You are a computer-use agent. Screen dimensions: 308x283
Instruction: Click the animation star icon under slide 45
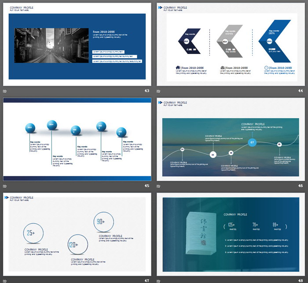click(x=5, y=186)
